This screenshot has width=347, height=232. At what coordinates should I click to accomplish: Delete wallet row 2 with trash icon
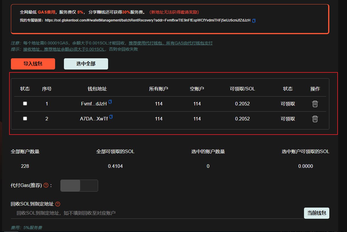[x=315, y=119]
